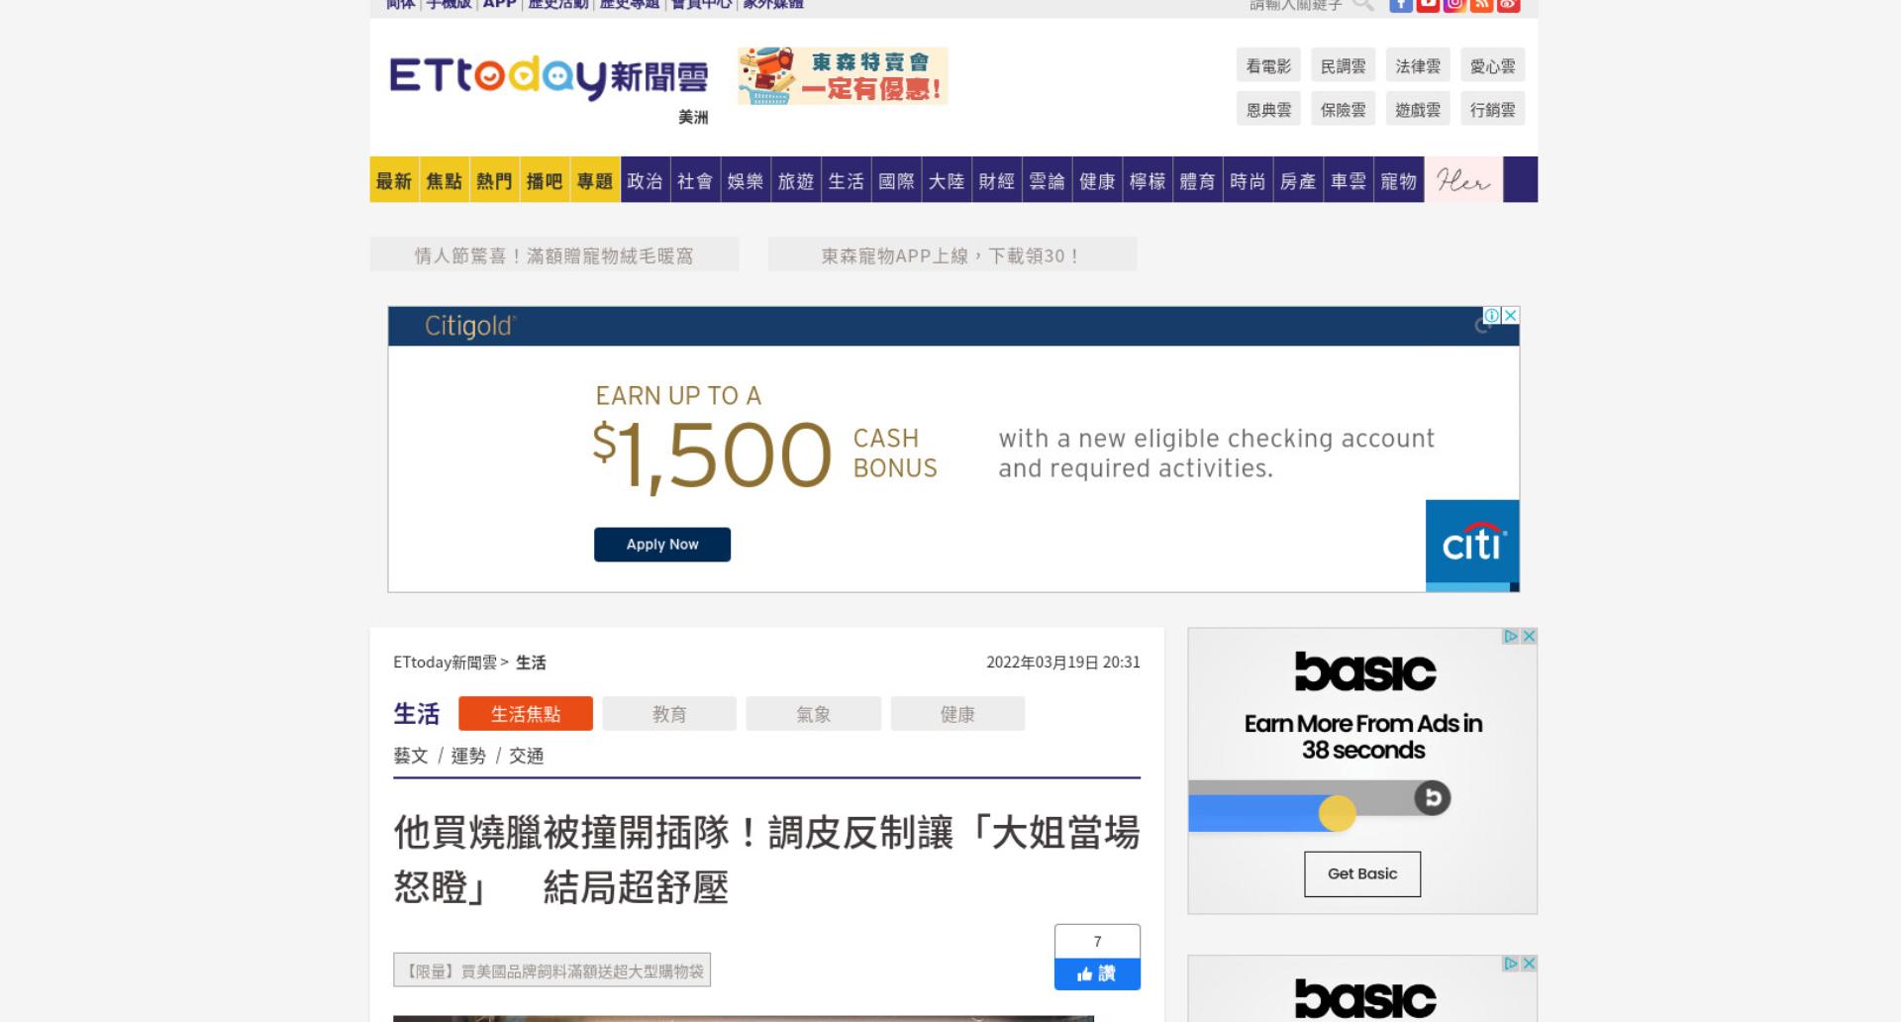The height and width of the screenshot is (1022, 1901).
Task: Go to the 旅遊 section
Action: click(796, 180)
